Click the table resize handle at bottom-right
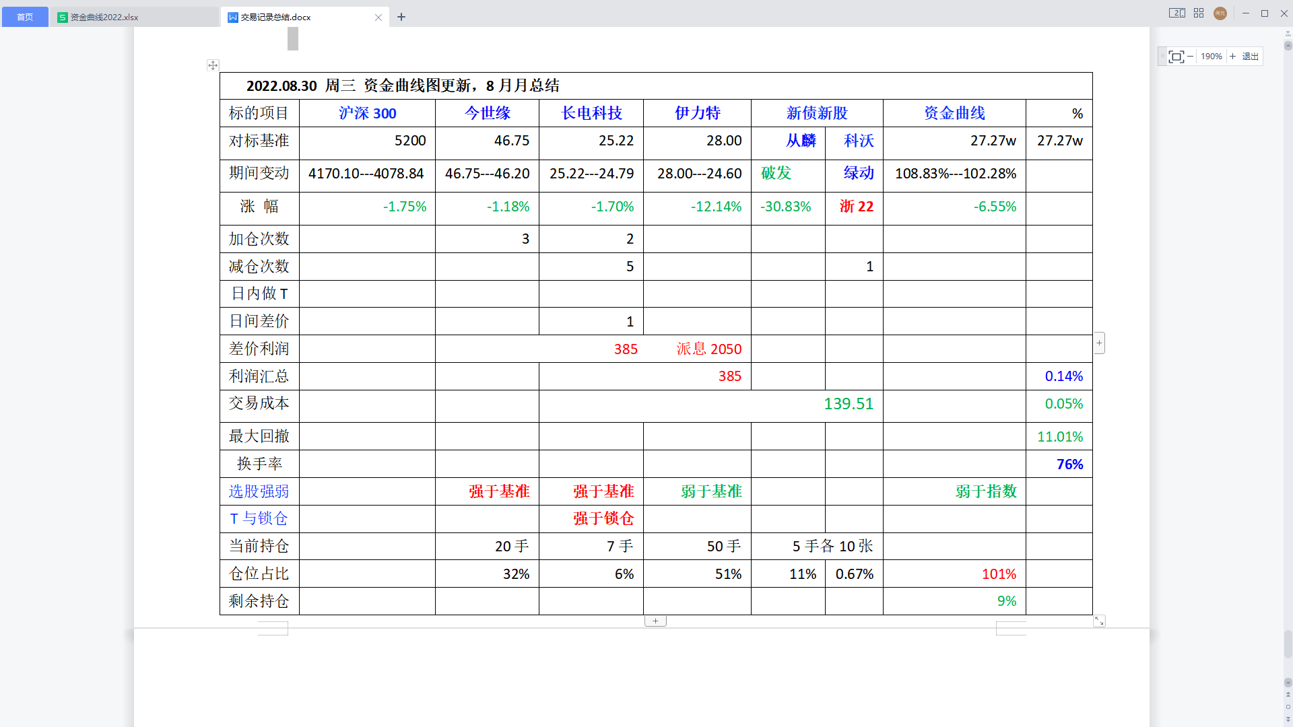 tap(1099, 621)
